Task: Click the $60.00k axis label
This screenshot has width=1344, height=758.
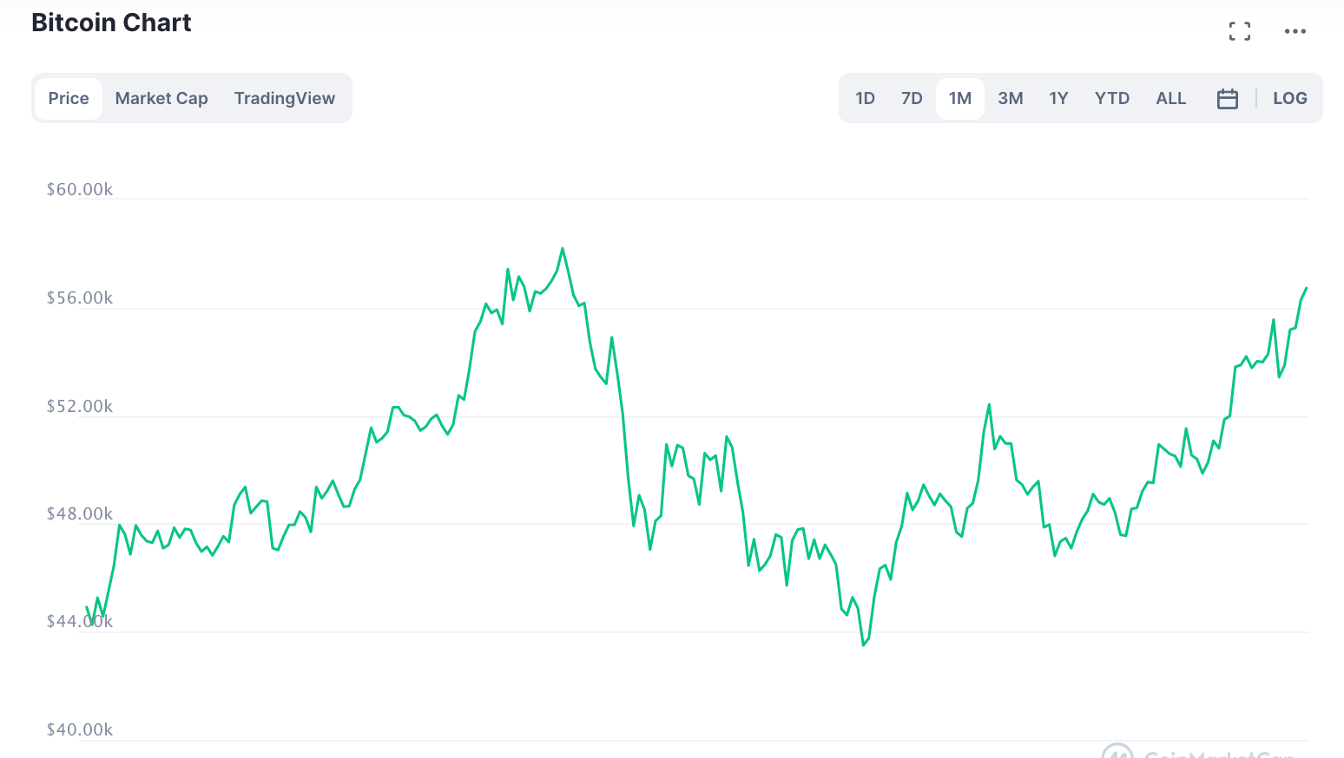Action: [x=80, y=190]
